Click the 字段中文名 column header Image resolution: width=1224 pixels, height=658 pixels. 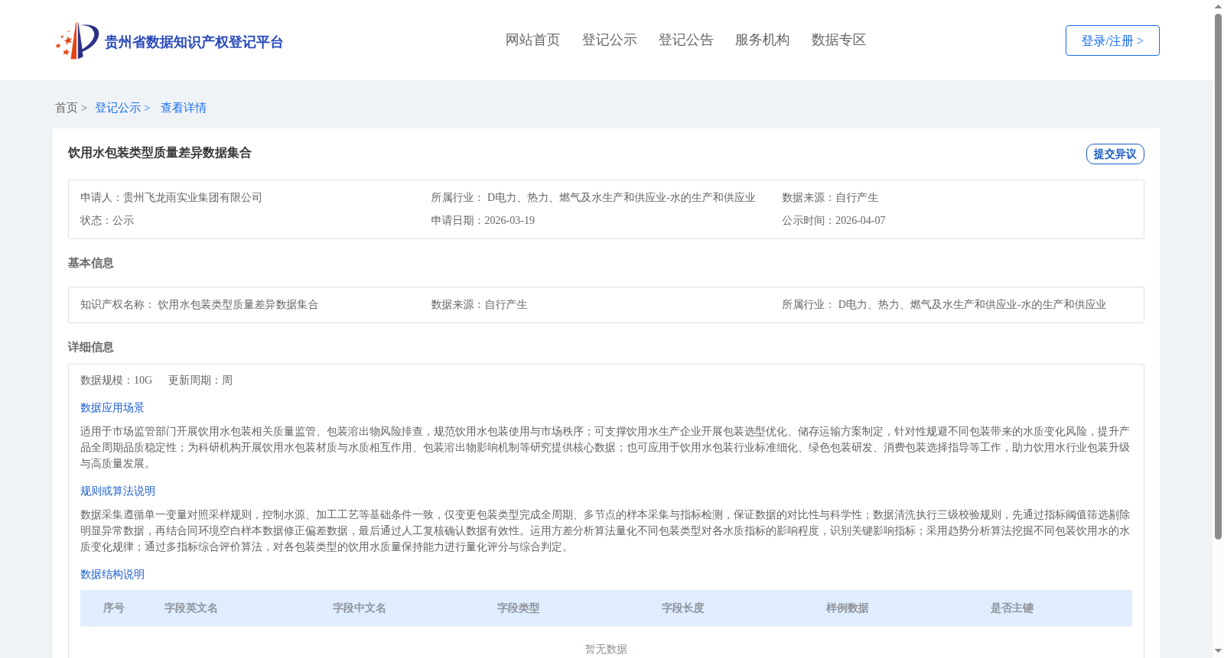click(360, 608)
